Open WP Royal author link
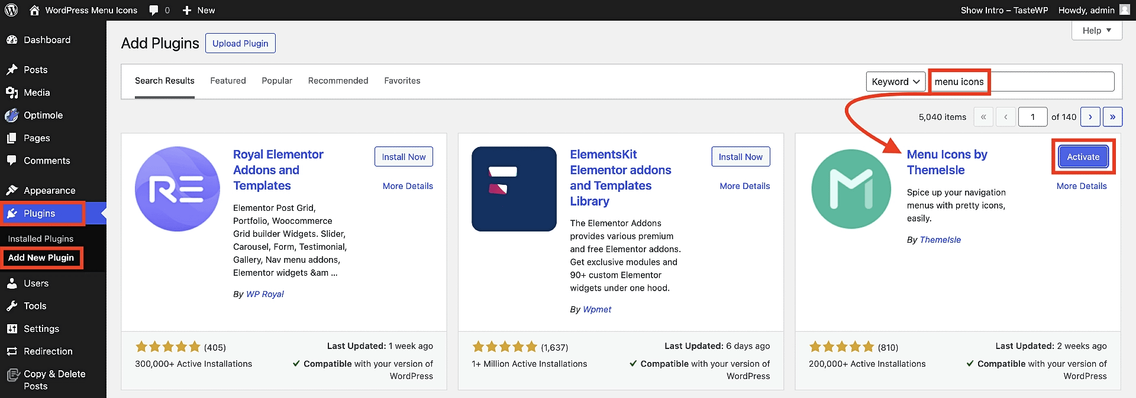 coord(264,294)
